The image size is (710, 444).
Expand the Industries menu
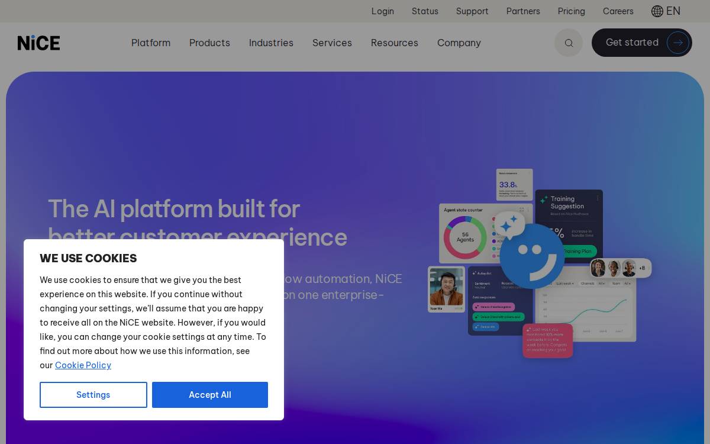click(x=271, y=43)
